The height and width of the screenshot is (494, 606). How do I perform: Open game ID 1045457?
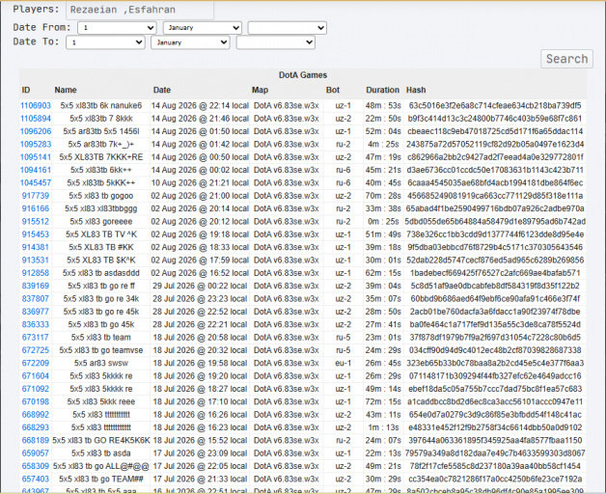click(x=36, y=182)
